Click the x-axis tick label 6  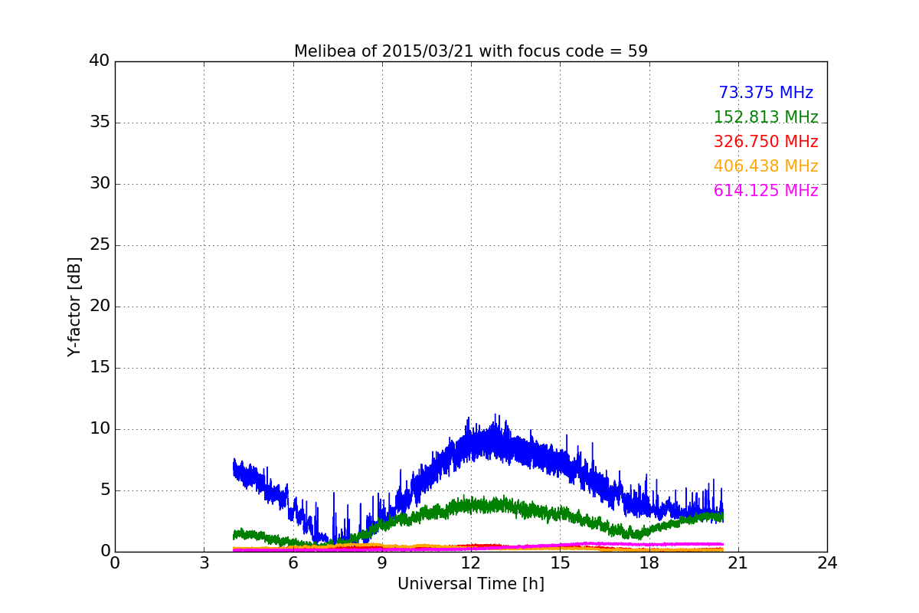[293, 563]
